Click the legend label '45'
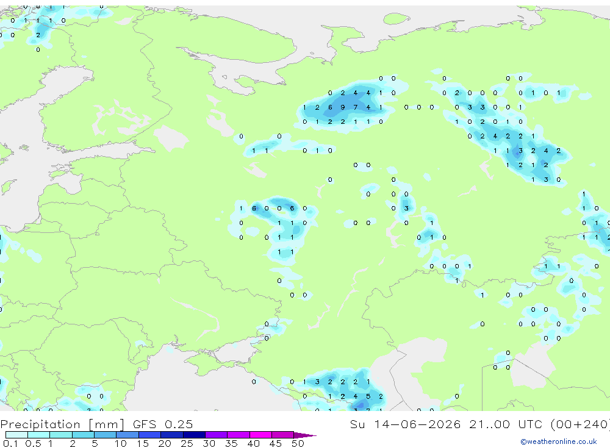 pos(276,443)
